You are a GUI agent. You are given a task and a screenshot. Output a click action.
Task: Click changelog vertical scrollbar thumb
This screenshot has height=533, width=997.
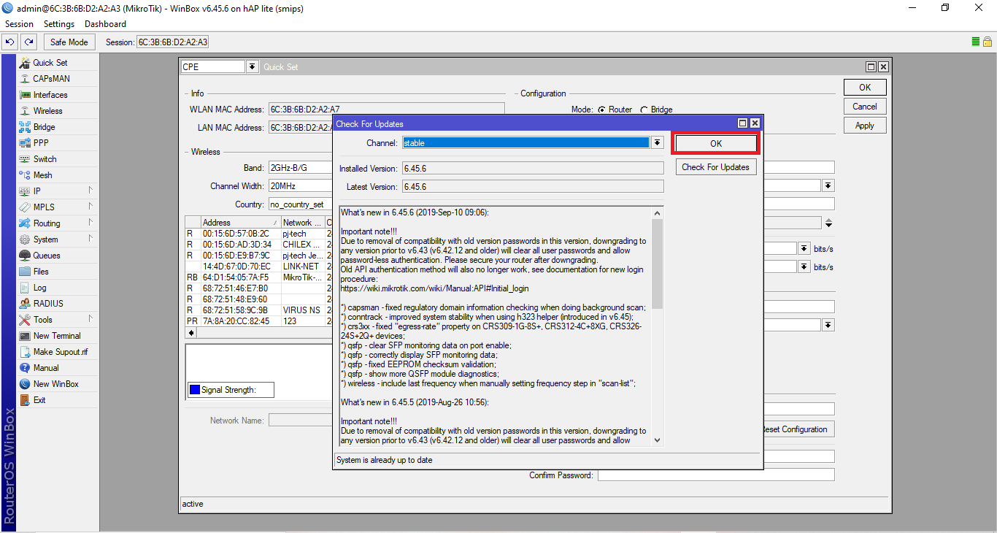[657, 263]
